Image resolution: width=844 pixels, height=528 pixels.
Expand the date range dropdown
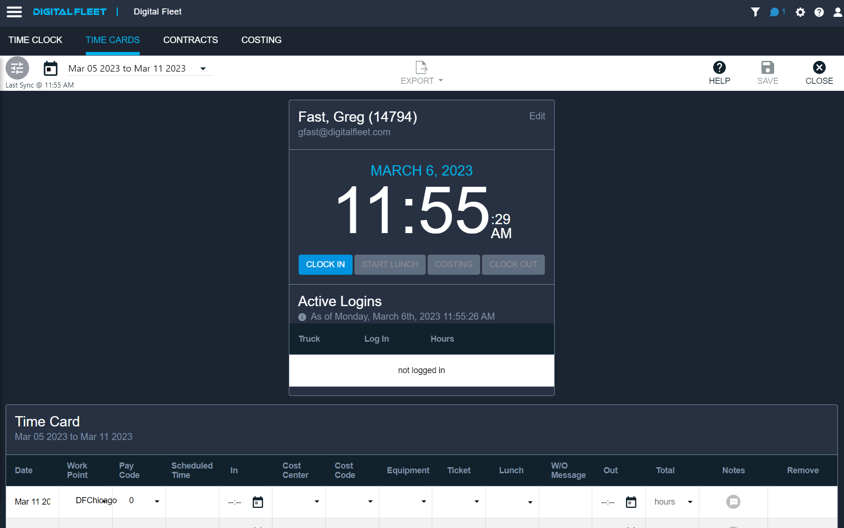tap(203, 68)
